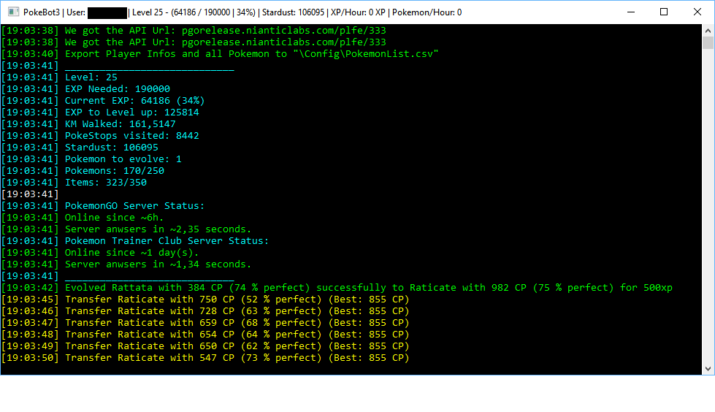Click the 'Current EXP: 64186 (34%)' line
Image resolution: width=715 pixels, height=412 pixels.
point(103,100)
